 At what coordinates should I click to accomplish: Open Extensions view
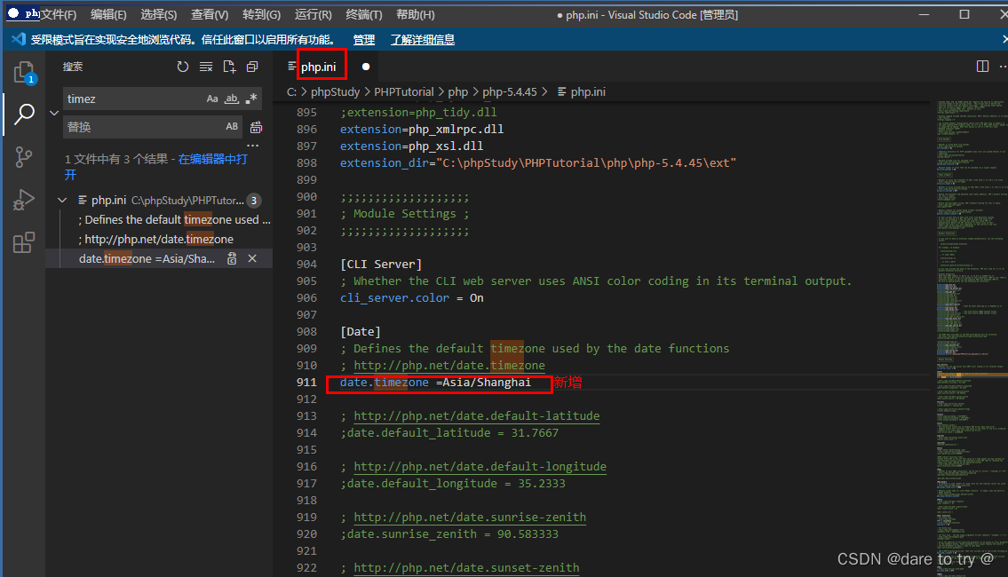24,242
